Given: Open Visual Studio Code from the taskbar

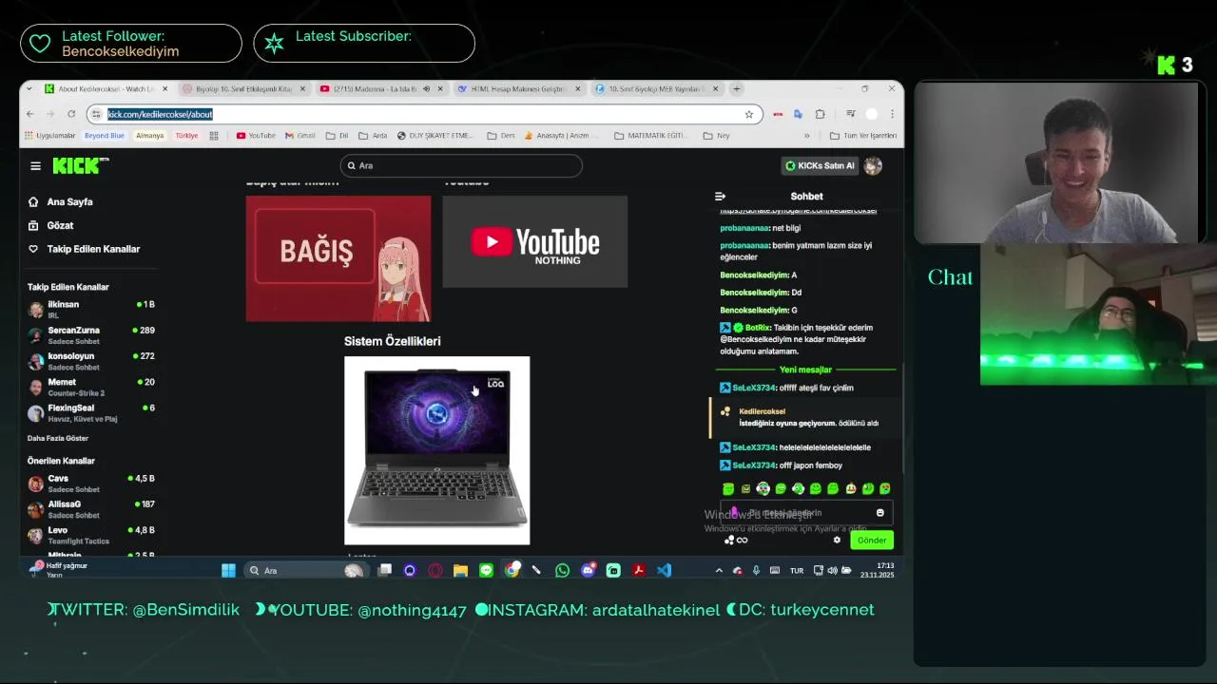Looking at the screenshot, I should click(664, 570).
